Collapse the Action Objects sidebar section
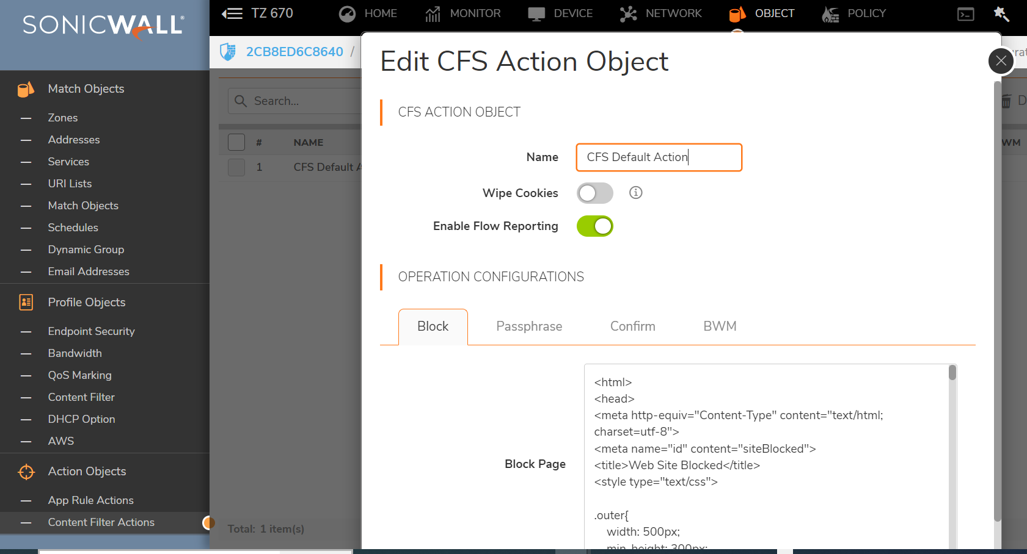The height and width of the screenshot is (554, 1027). pos(87,472)
